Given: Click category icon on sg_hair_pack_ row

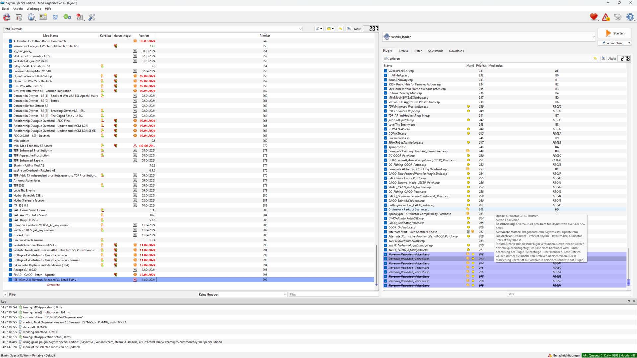Looking at the screenshot, I should (135, 51).
